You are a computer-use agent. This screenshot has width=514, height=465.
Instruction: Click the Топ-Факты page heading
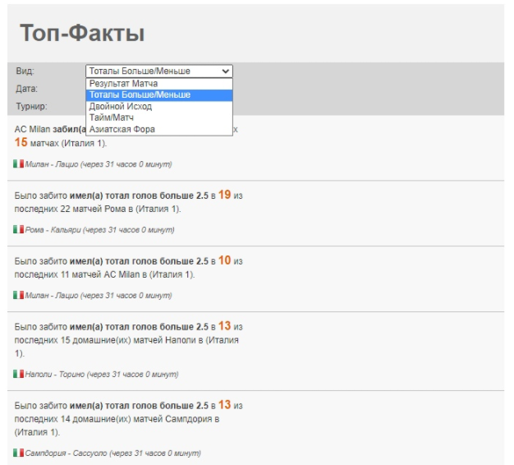(81, 33)
